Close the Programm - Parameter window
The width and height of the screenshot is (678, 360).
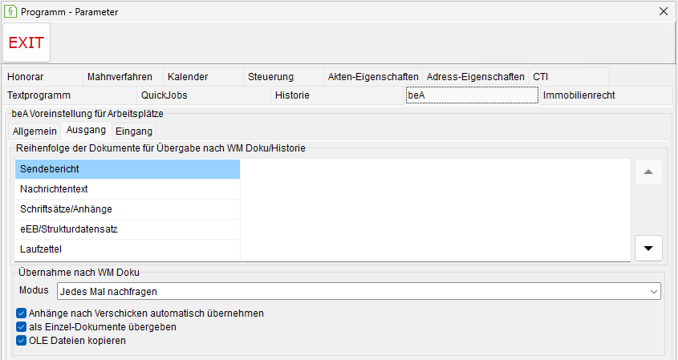pos(664,11)
